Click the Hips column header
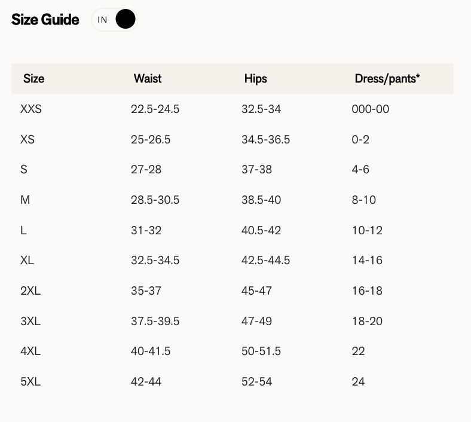This screenshot has width=471, height=422. [x=256, y=79]
